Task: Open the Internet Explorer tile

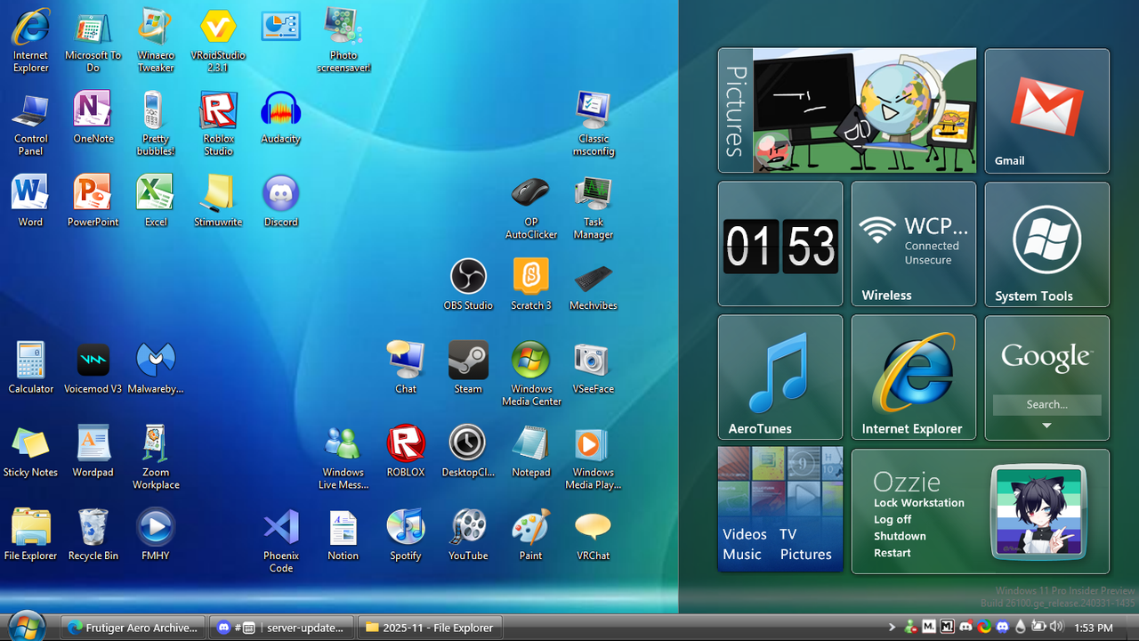Action: [x=913, y=377]
